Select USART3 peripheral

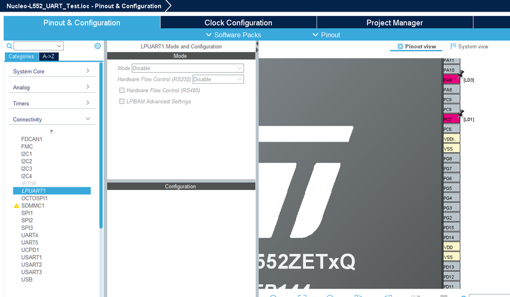[31, 272]
